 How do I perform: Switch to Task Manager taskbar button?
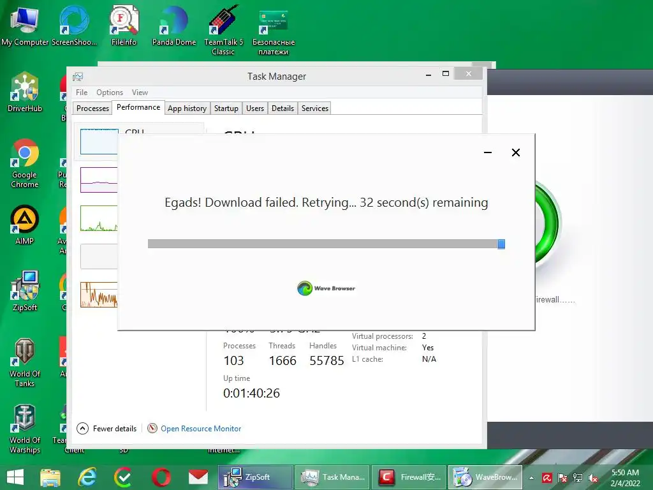332,477
